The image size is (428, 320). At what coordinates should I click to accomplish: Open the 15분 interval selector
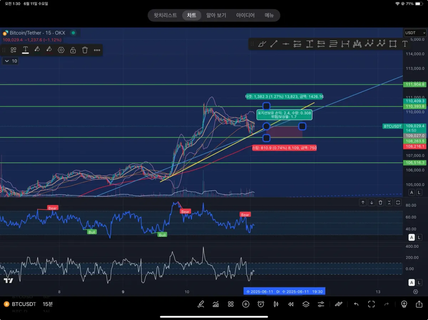pos(48,304)
